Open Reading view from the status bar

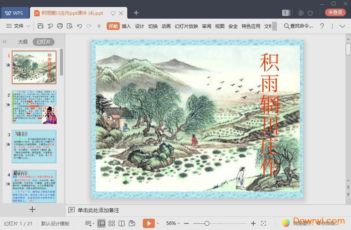[122, 223]
